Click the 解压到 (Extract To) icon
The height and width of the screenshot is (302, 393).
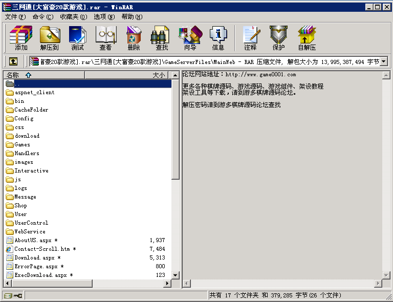click(50, 38)
